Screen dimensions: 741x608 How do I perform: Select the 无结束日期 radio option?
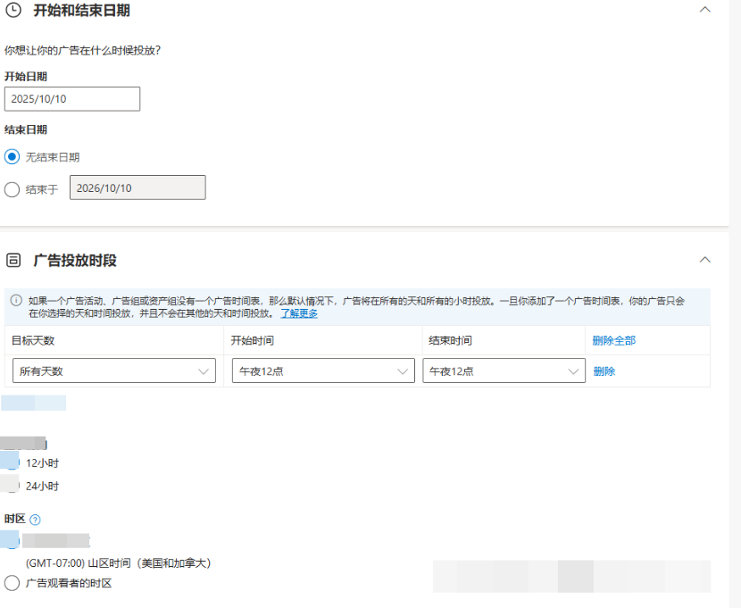pyautogui.click(x=12, y=157)
